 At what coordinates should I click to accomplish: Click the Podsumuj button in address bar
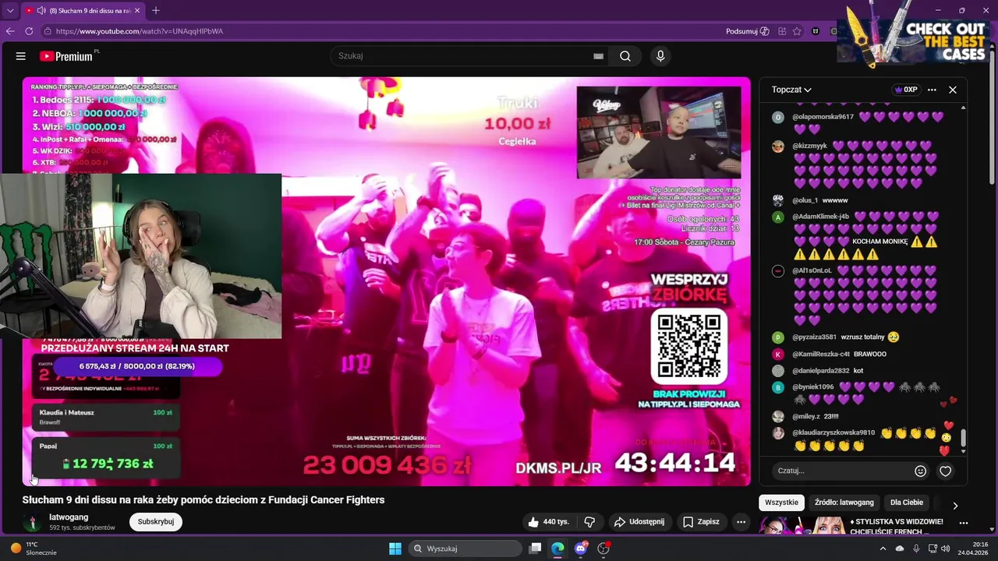point(747,31)
